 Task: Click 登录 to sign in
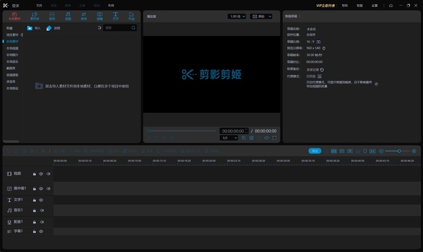(16, 6)
